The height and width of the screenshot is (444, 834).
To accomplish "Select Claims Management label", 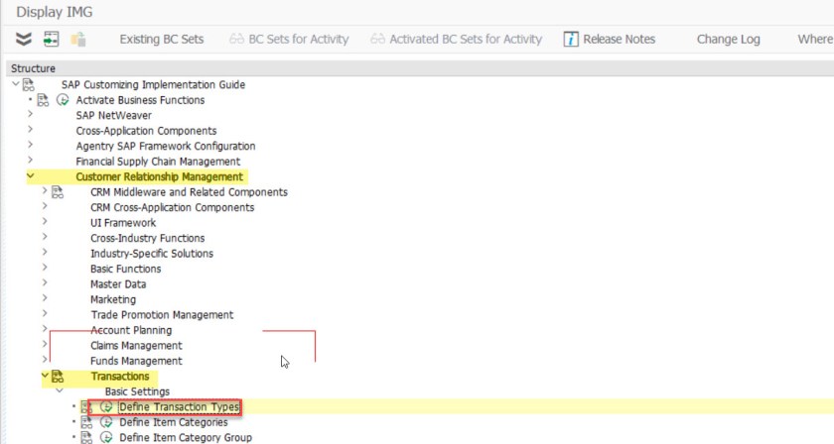I will pos(136,346).
